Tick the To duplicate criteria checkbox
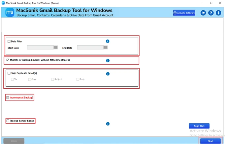Screen dimensions: 225x144 coord(12,79)
